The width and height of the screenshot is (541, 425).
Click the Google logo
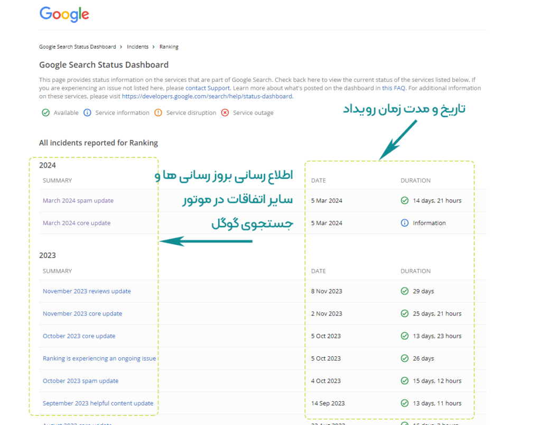[x=64, y=14]
